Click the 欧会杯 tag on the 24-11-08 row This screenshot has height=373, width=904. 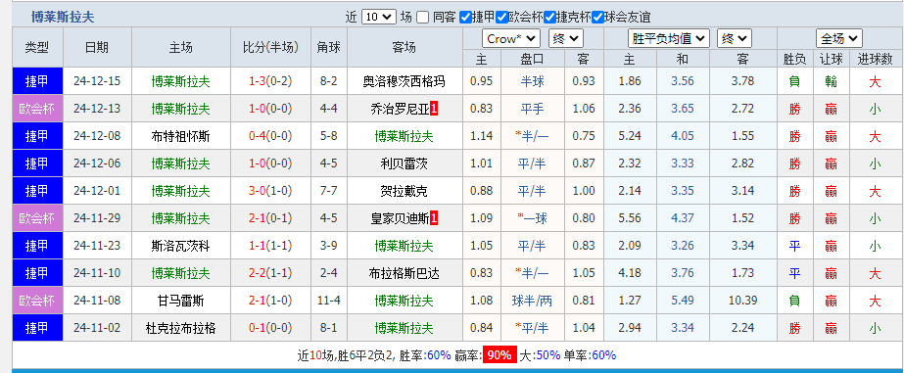tap(37, 301)
